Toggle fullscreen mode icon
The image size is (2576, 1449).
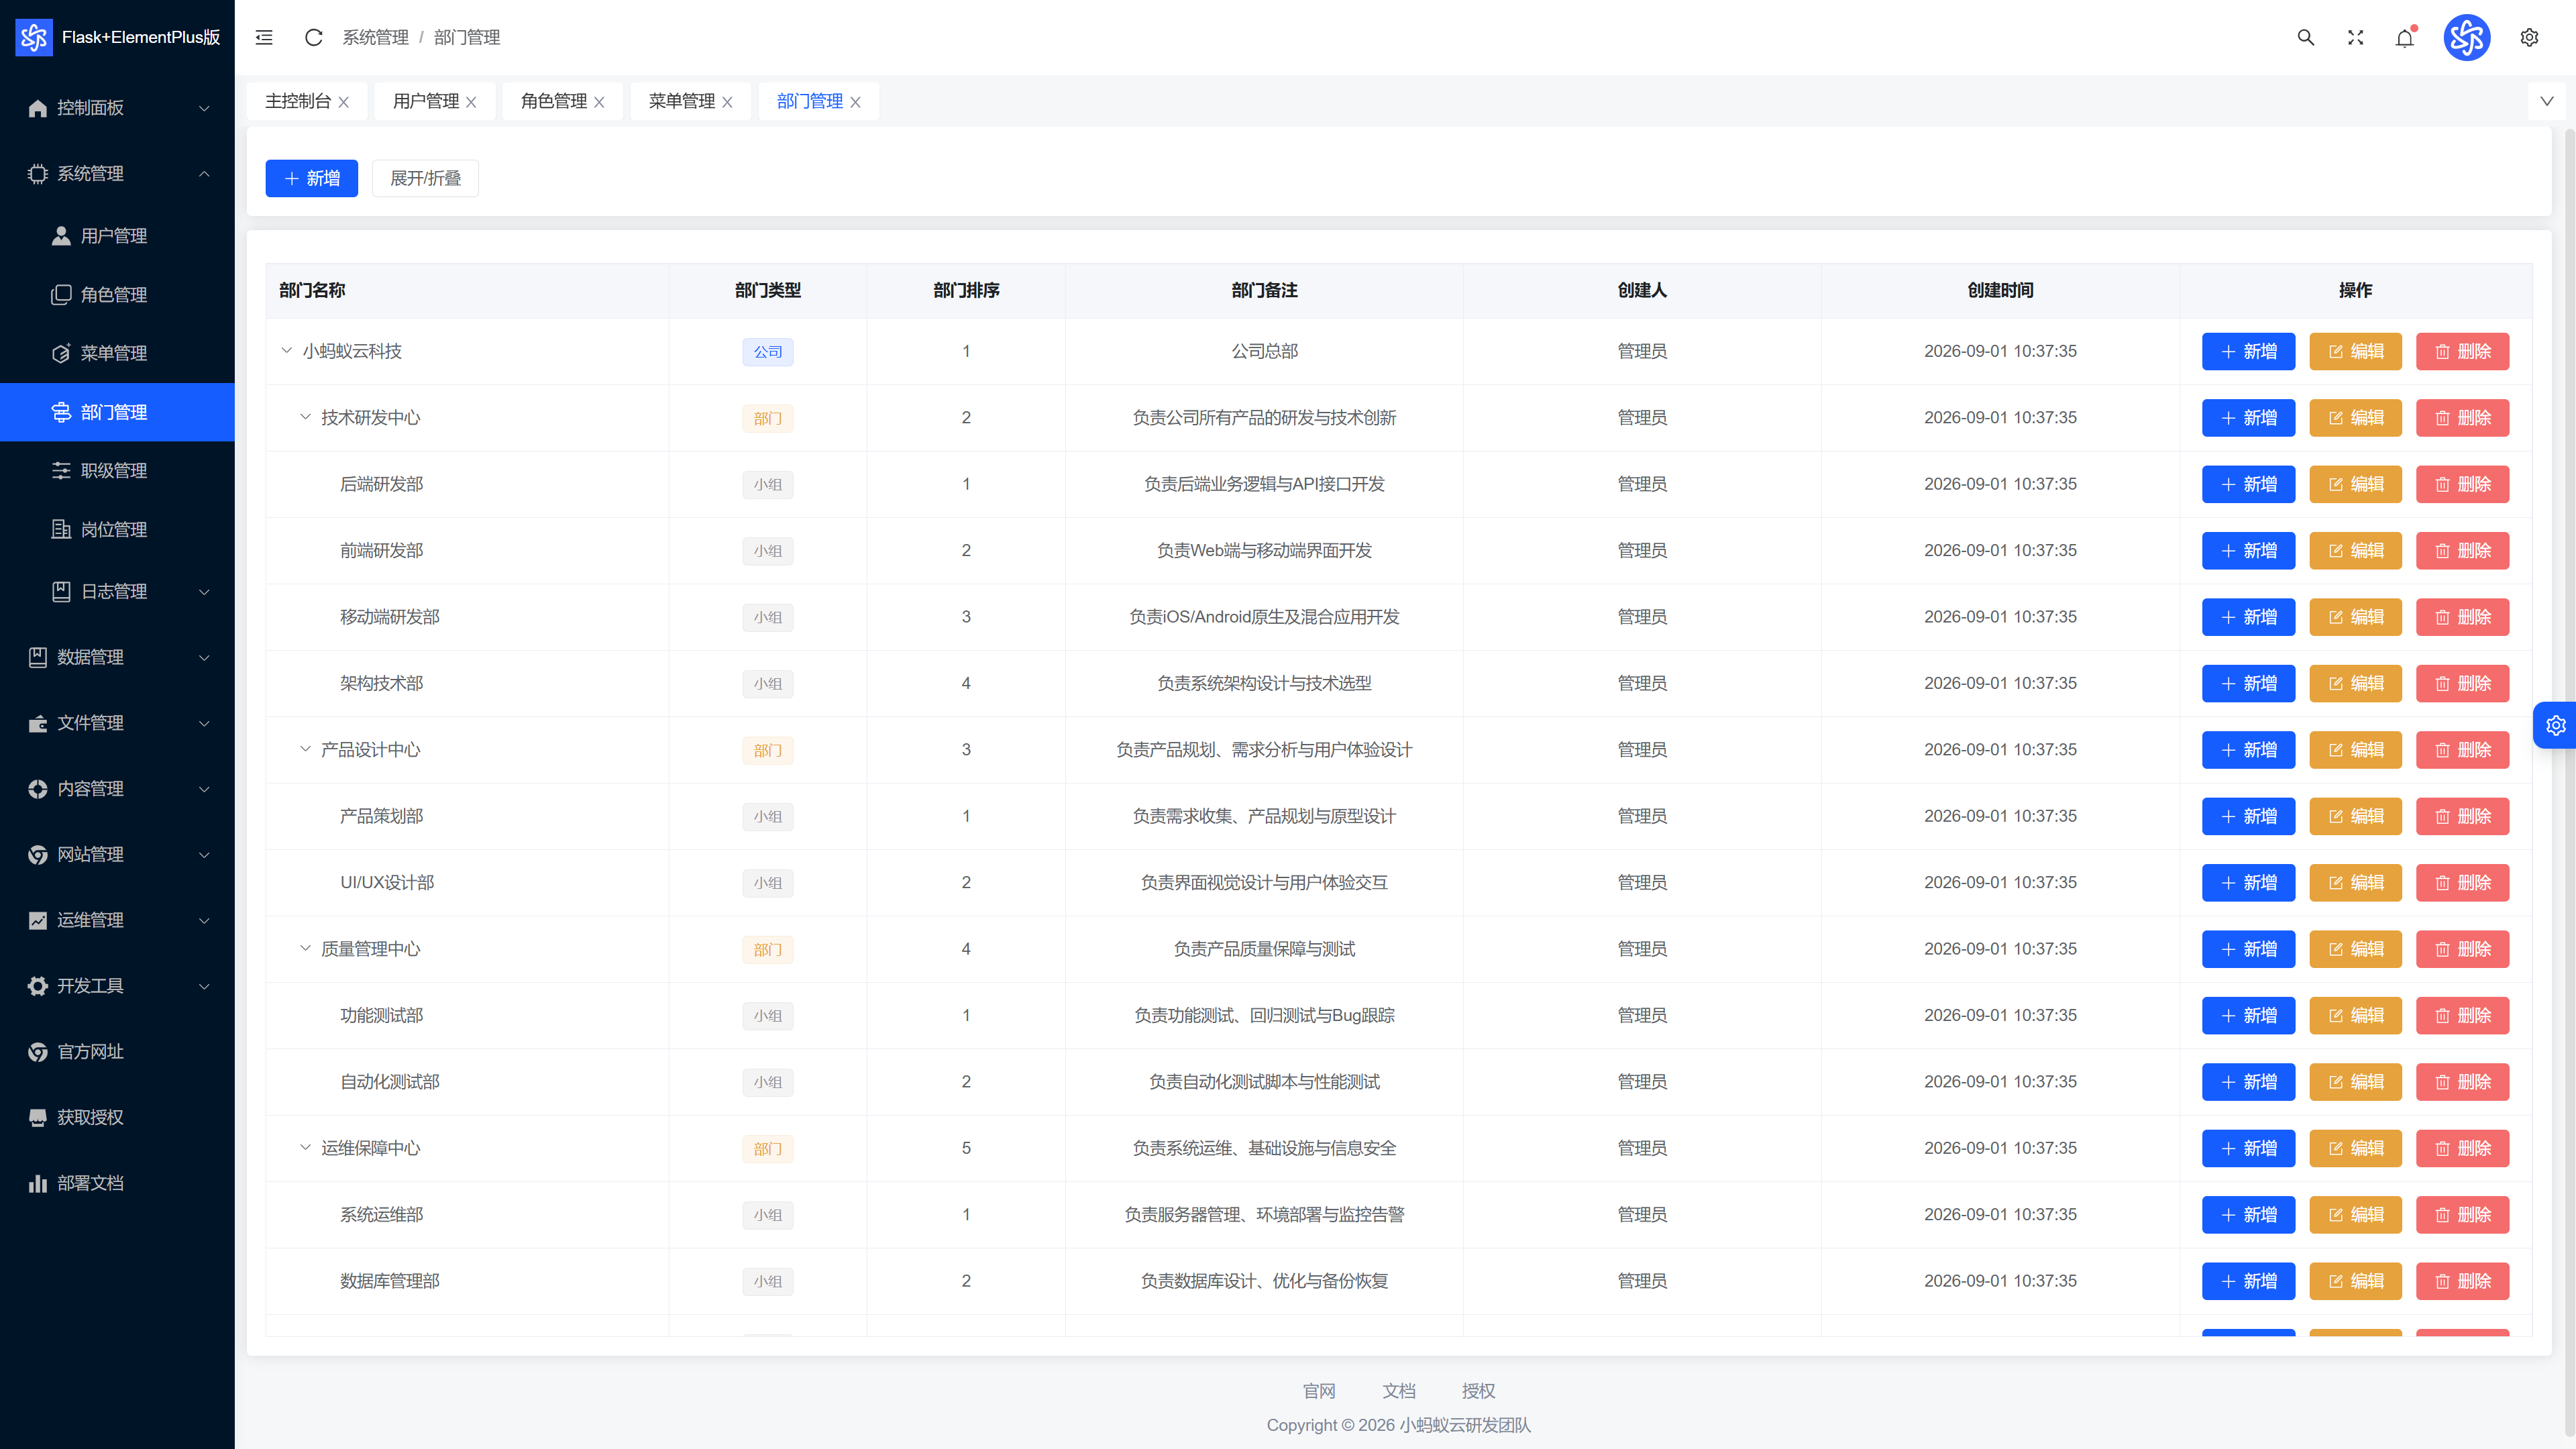point(2356,37)
